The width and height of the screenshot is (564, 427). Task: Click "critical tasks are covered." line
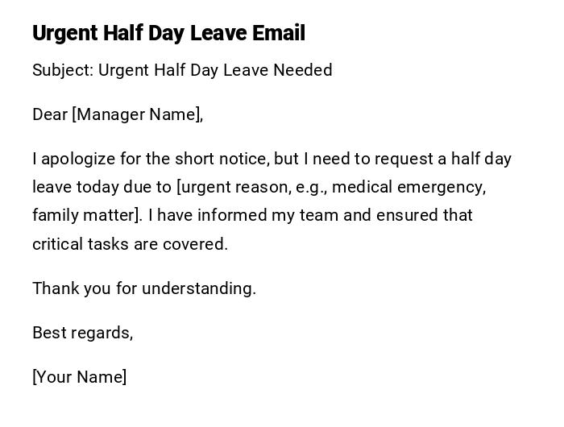130,243
